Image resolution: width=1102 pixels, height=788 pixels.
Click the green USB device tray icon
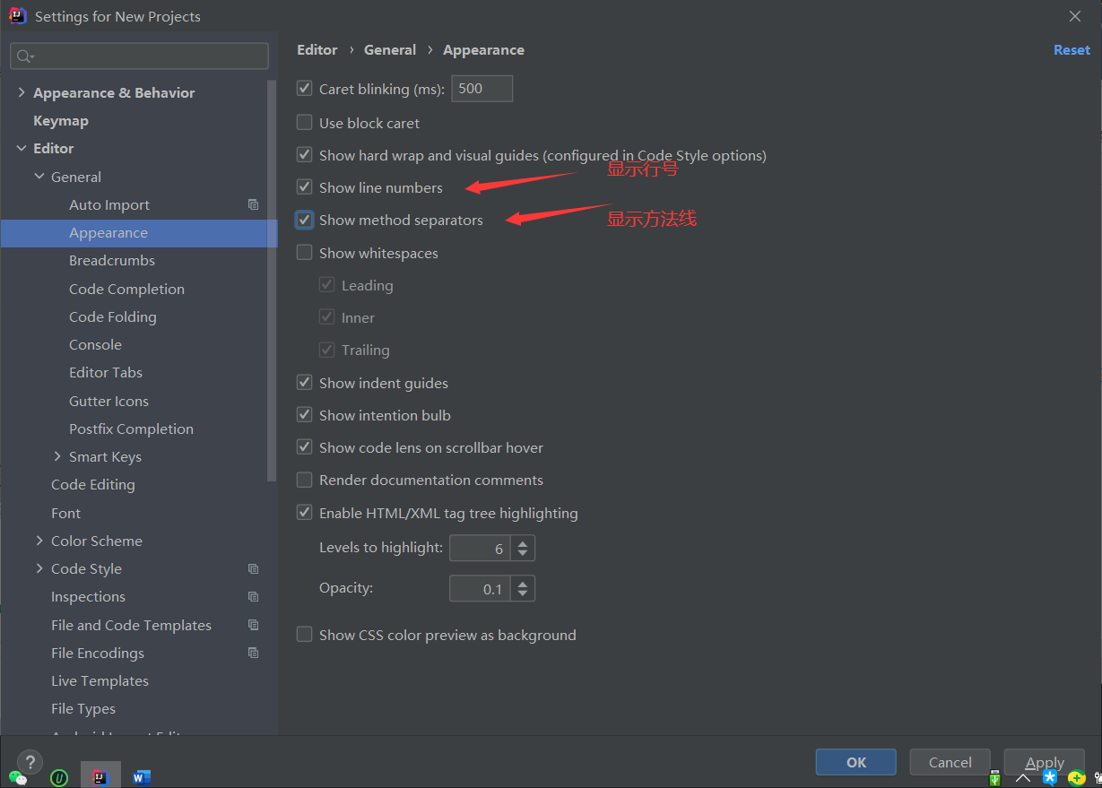pyautogui.click(x=995, y=777)
